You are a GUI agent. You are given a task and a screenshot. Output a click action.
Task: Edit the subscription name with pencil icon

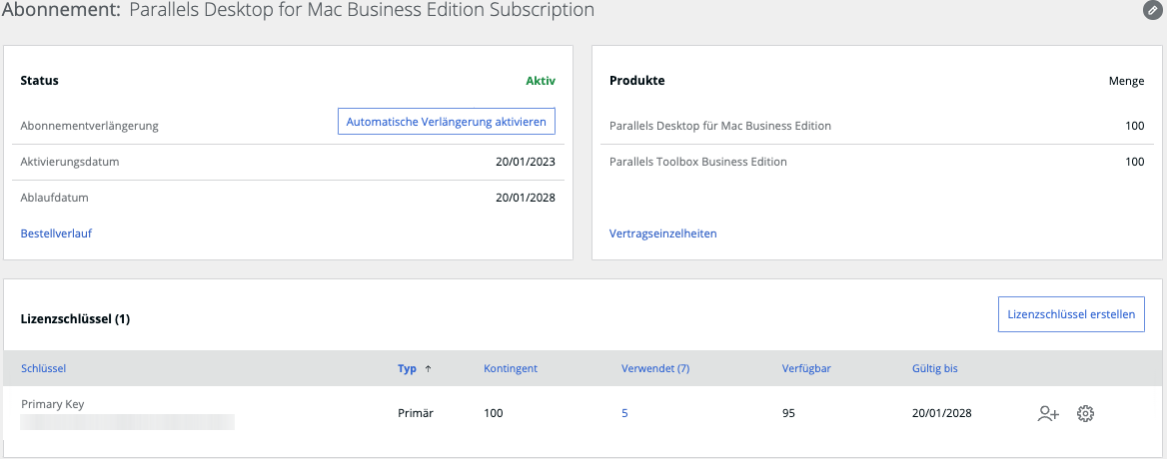tap(1152, 10)
